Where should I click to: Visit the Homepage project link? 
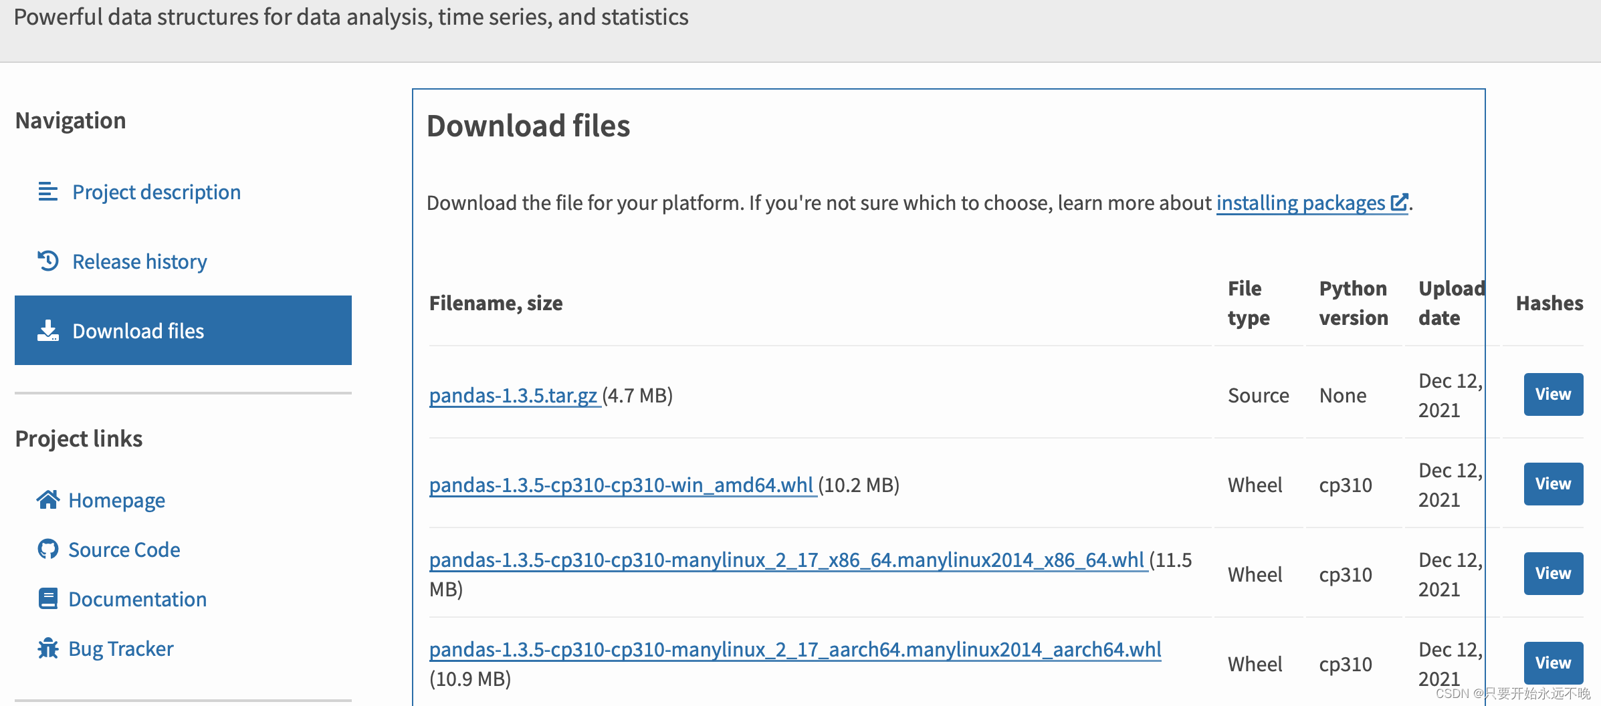click(117, 500)
